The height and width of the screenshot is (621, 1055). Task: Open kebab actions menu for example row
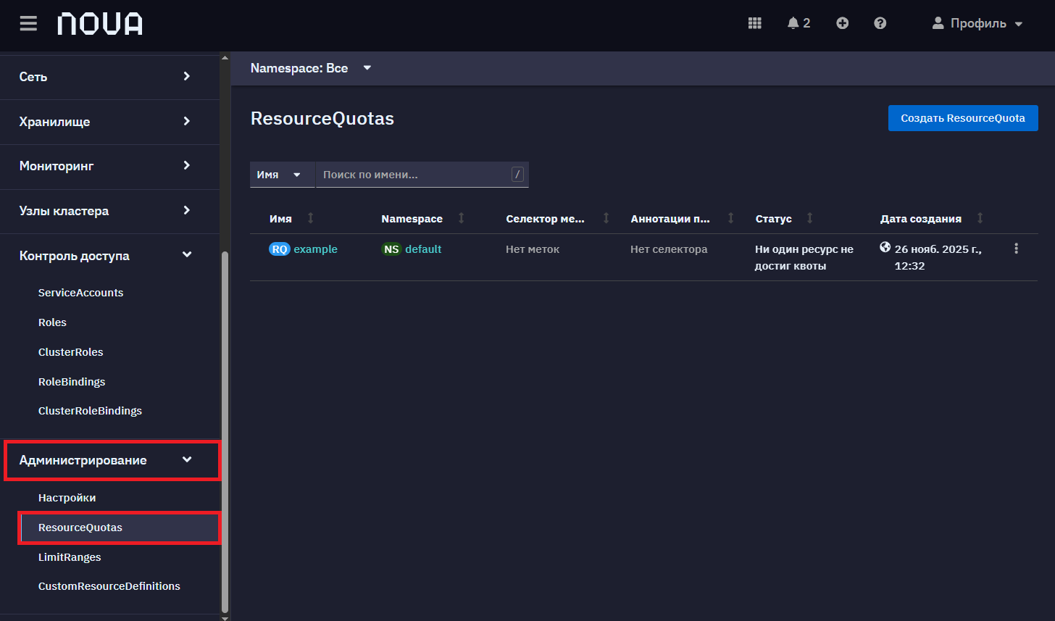click(x=1016, y=249)
